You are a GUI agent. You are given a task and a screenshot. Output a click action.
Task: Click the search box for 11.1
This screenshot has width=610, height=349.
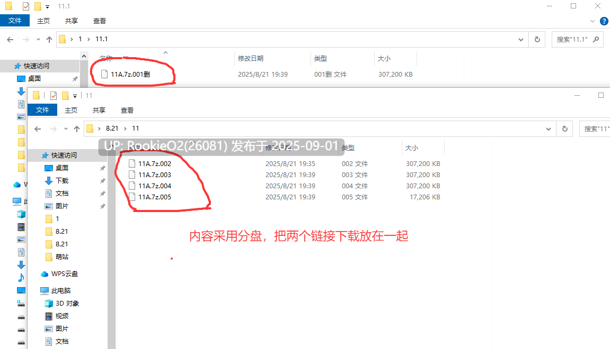pyautogui.click(x=577, y=39)
